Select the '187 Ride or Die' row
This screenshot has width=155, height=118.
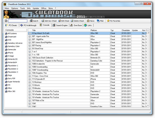click(x=87, y=100)
